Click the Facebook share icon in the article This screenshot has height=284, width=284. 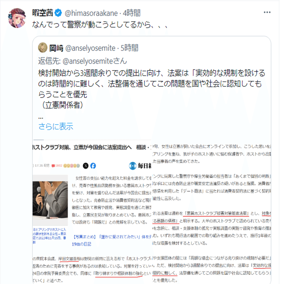(x=93, y=166)
